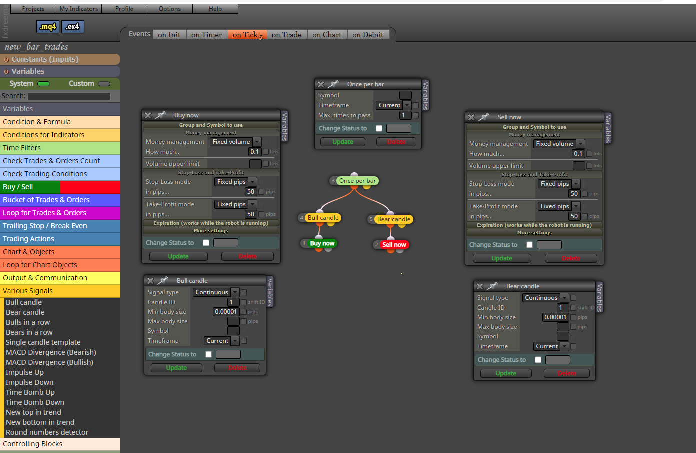Open Variables side tab on Once per bar panel
This screenshot has width=696, height=453.
pyautogui.click(x=426, y=95)
